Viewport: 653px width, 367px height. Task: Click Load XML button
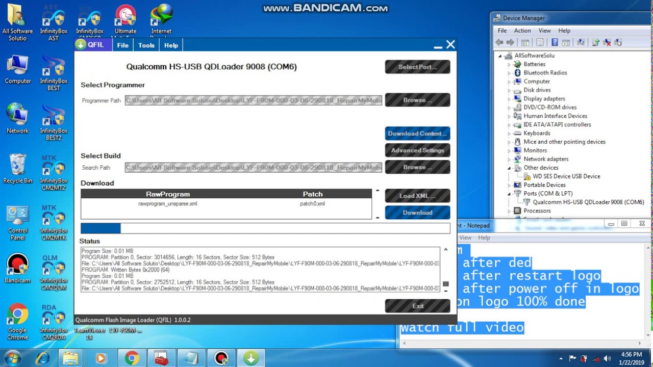tap(417, 196)
